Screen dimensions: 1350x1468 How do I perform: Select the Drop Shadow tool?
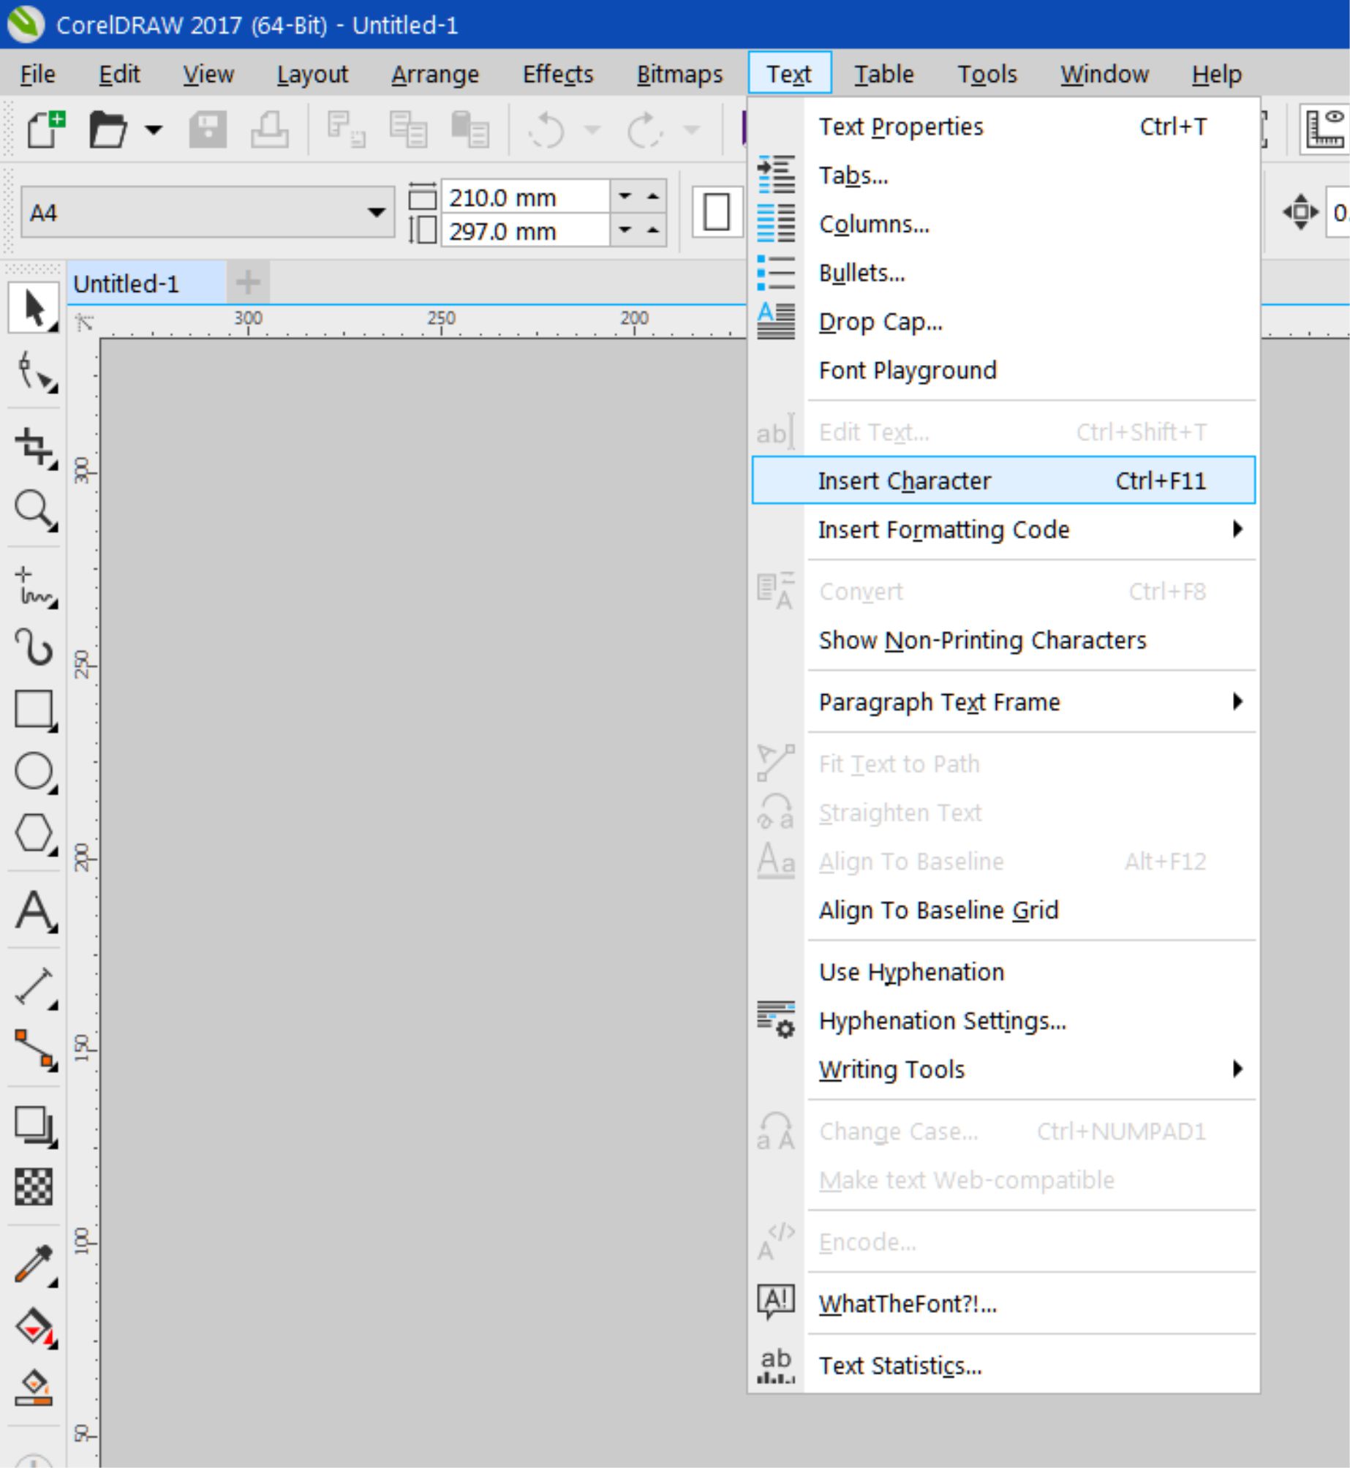(x=34, y=1126)
